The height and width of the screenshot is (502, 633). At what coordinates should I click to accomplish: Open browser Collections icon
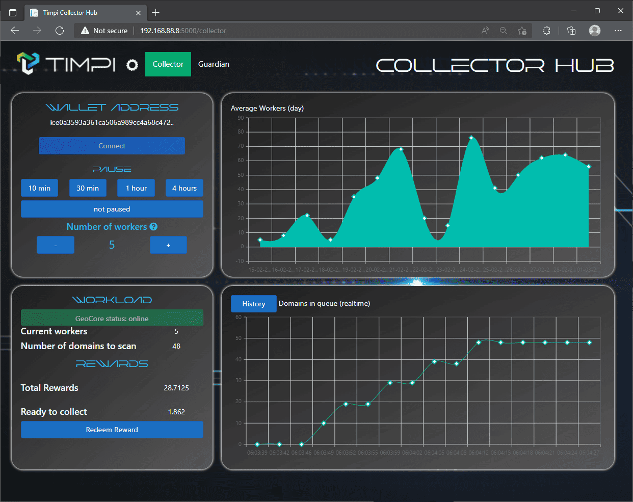[x=571, y=31]
